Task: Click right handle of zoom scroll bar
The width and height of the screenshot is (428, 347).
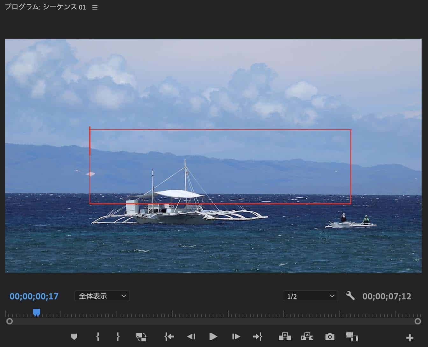Action: (418, 321)
